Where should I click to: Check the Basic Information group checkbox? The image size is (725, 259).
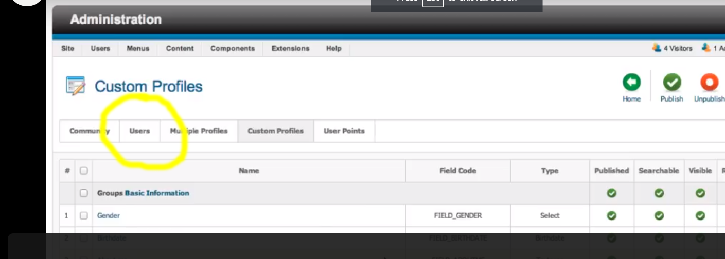click(x=83, y=193)
